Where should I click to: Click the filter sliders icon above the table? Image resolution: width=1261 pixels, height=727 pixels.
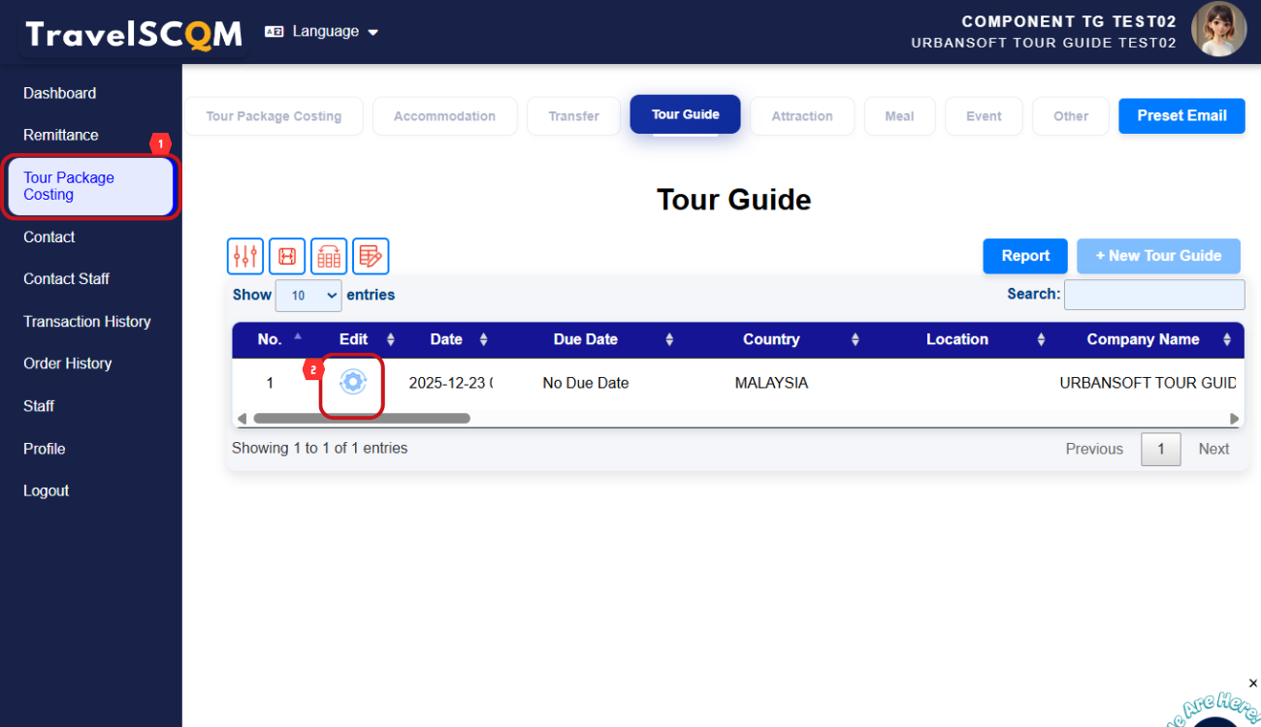(245, 256)
